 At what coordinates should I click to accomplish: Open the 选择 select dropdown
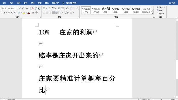(160, 14)
